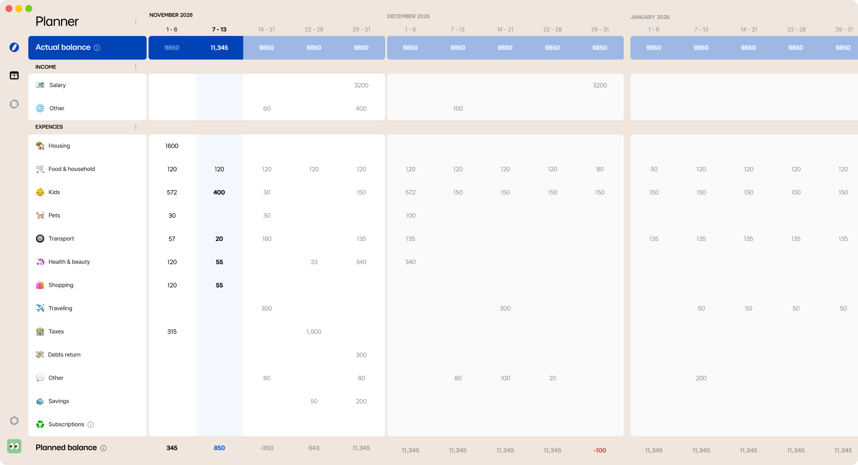Click Other income value 100 in December
858x465 pixels.
point(458,109)
